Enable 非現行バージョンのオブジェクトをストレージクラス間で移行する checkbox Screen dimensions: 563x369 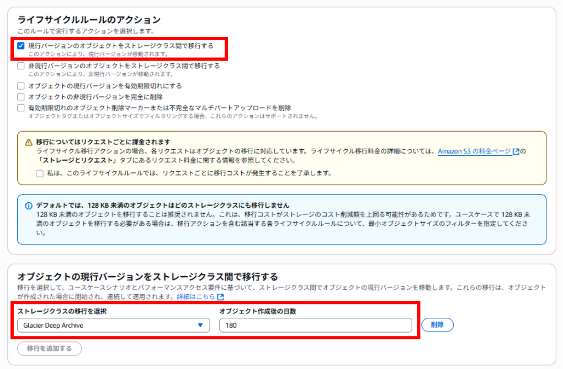tap(21, 66)
